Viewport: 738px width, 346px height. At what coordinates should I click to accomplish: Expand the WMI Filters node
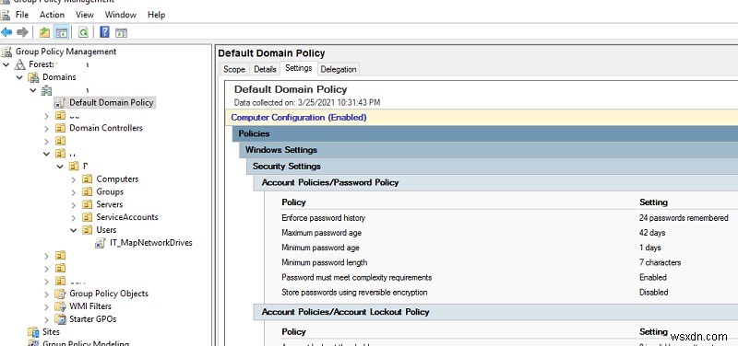[x=47, y=306]
